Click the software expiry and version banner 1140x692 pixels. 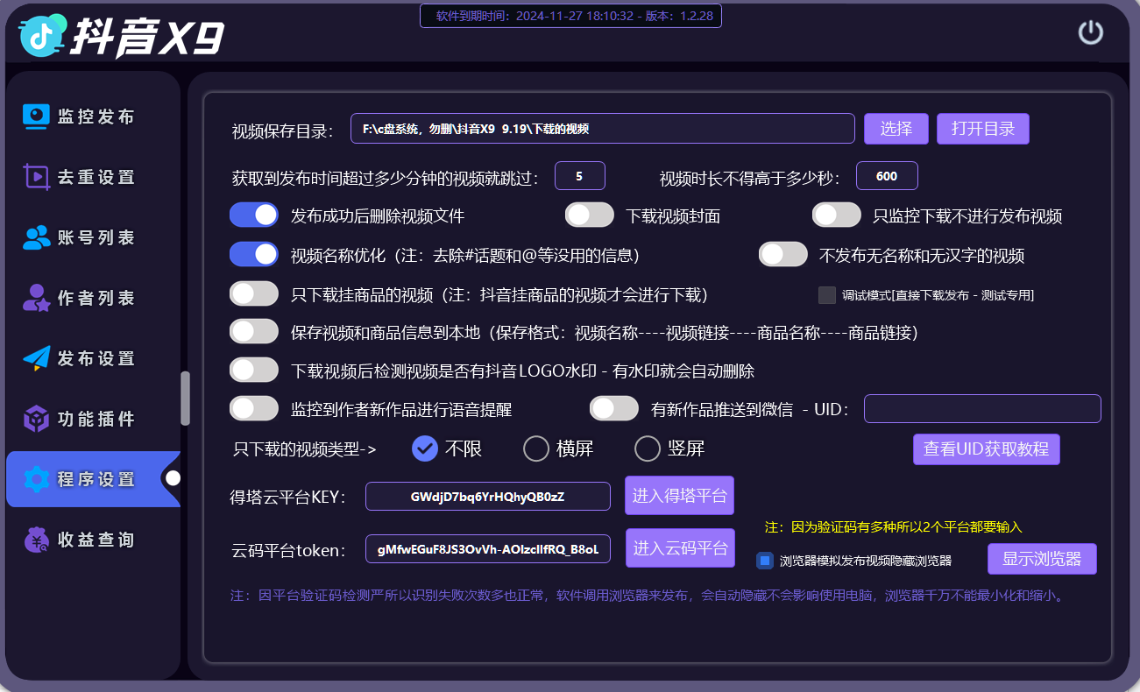[571, 16]
